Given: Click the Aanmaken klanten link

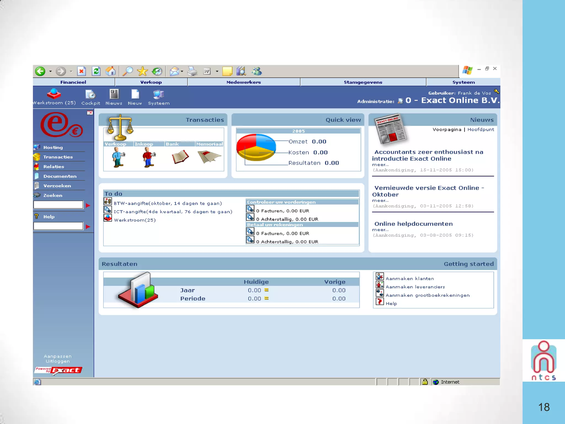Looking at the screenshot, I should pos(410,279).
